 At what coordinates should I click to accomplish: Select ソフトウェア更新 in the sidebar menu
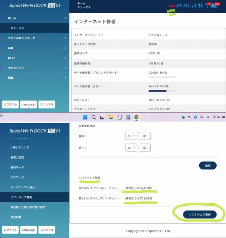point(35,197)
